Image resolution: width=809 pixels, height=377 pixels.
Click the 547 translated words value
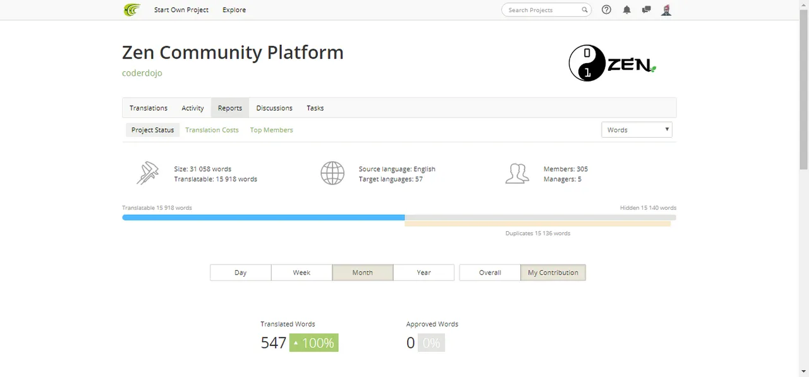coord(274,343)
